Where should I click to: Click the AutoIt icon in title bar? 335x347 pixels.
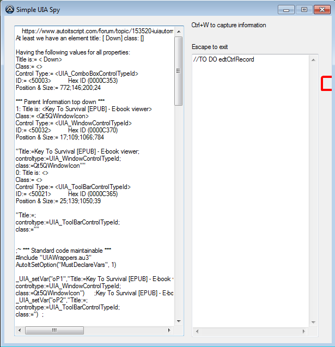(9, 9)
